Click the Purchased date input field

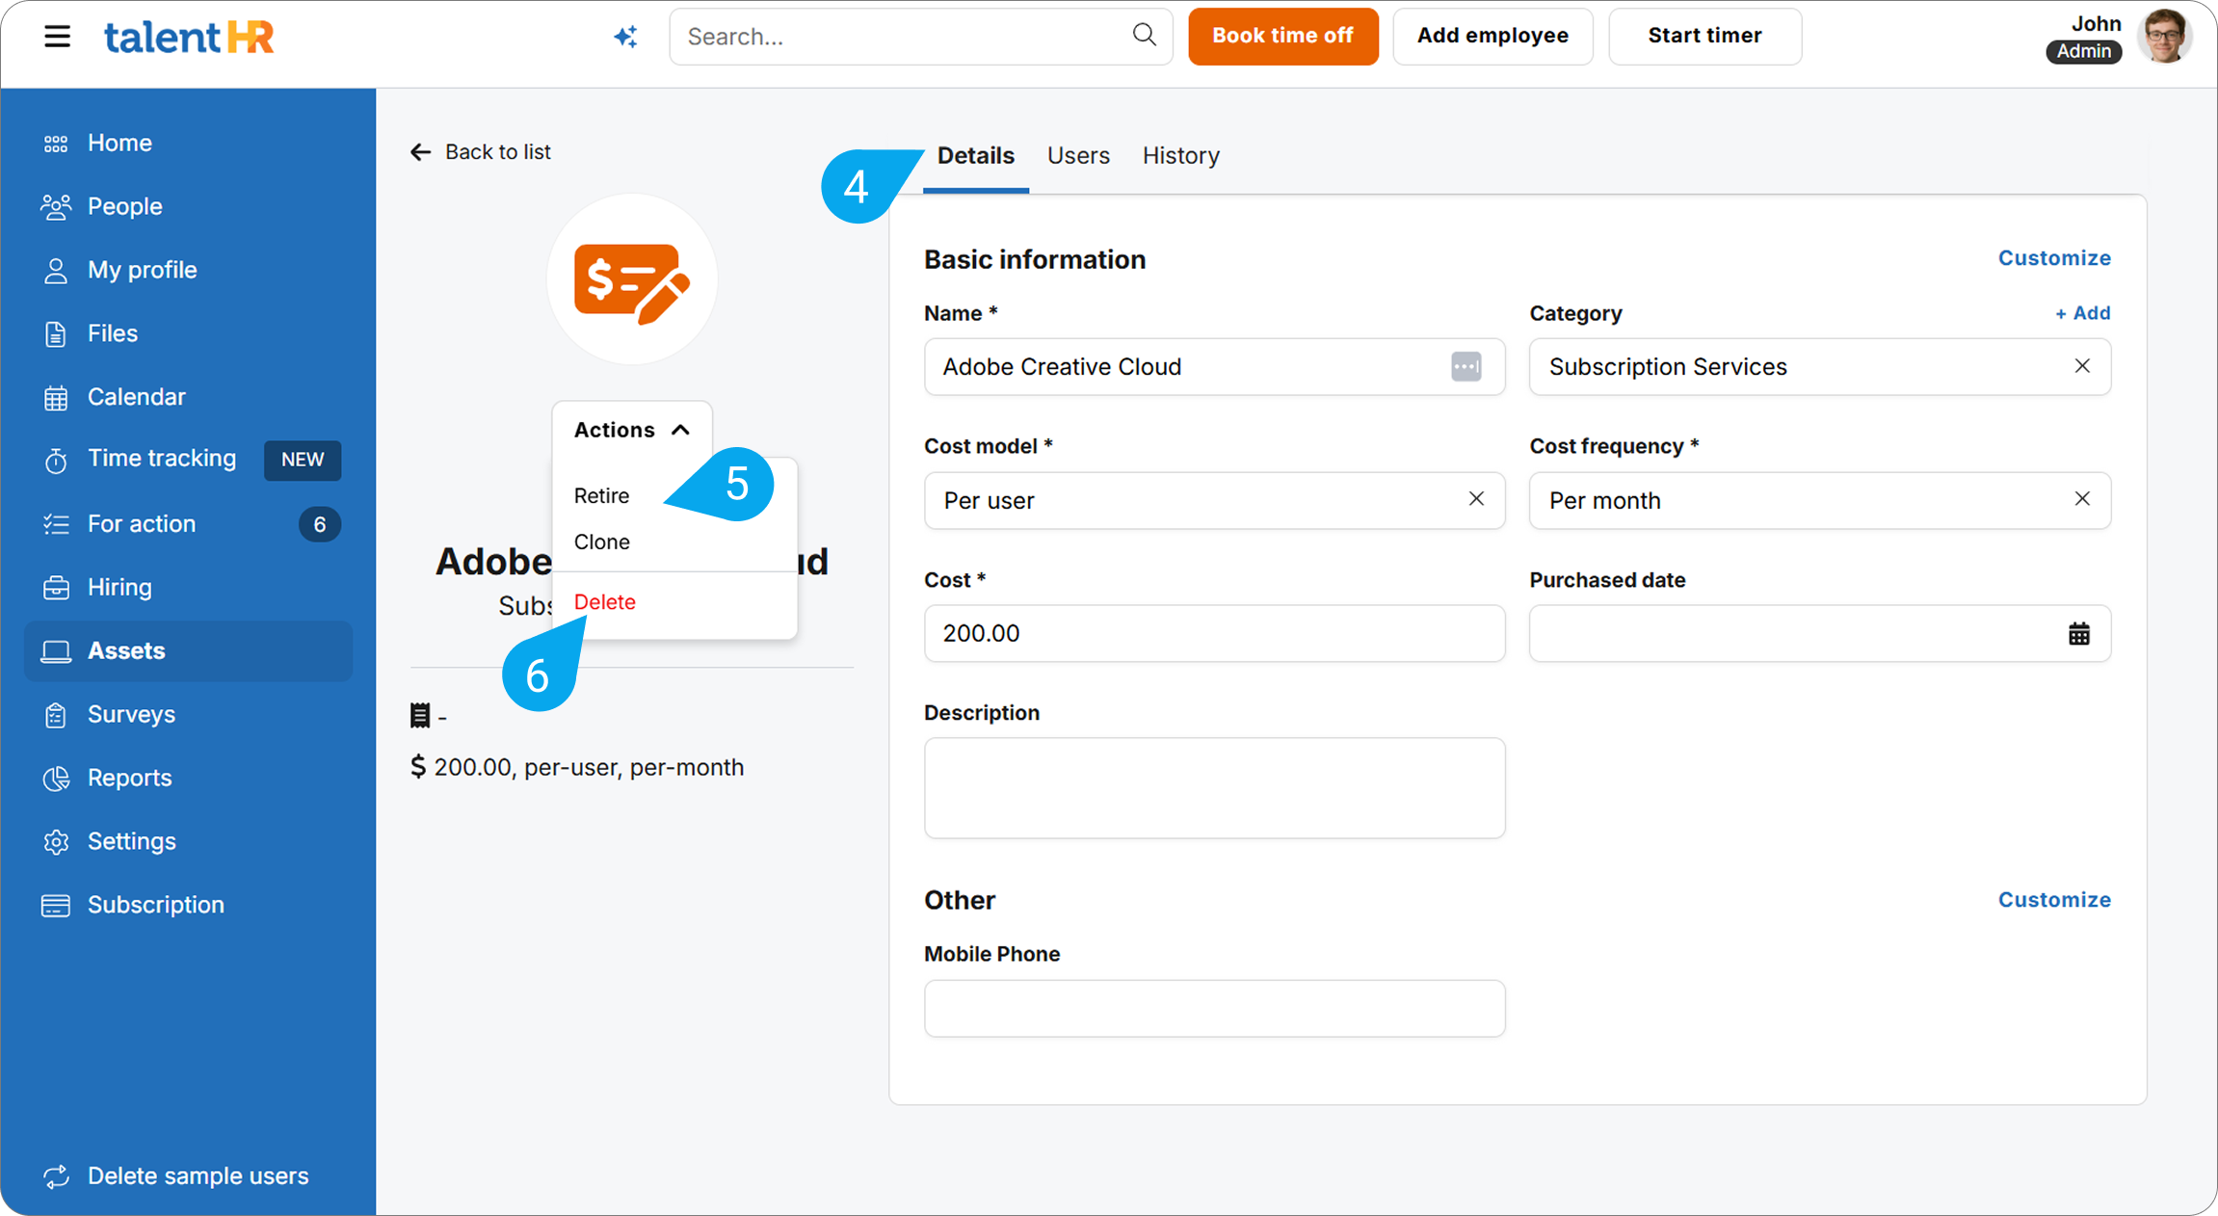[x=1819, y=633]
